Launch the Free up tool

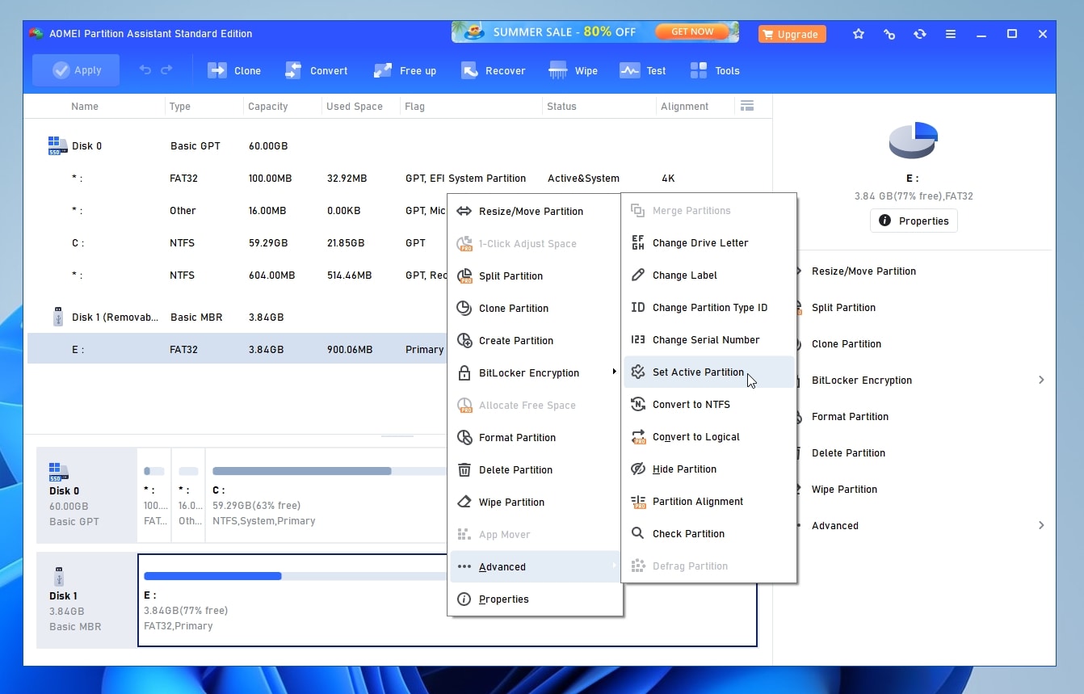(405, 70)
